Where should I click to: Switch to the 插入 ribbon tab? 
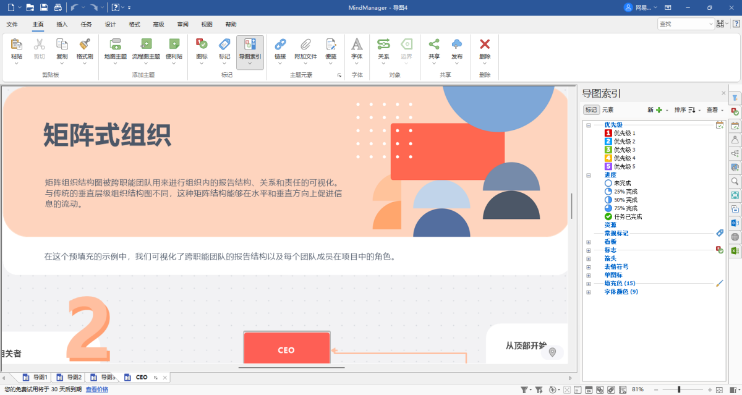(62, 24)
